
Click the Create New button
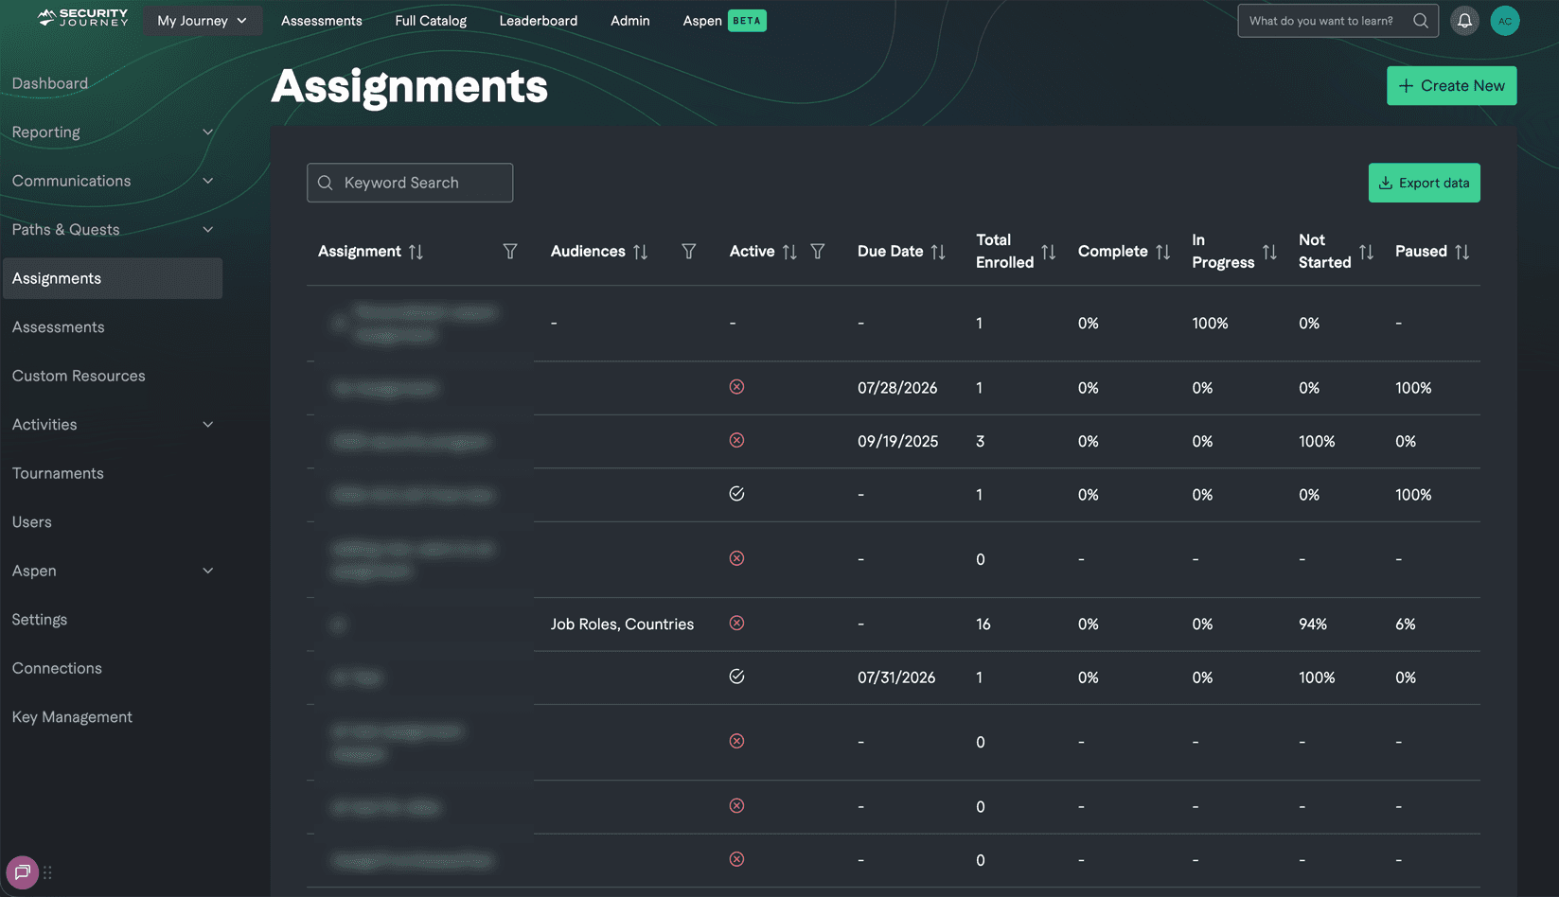point(1451,85)
